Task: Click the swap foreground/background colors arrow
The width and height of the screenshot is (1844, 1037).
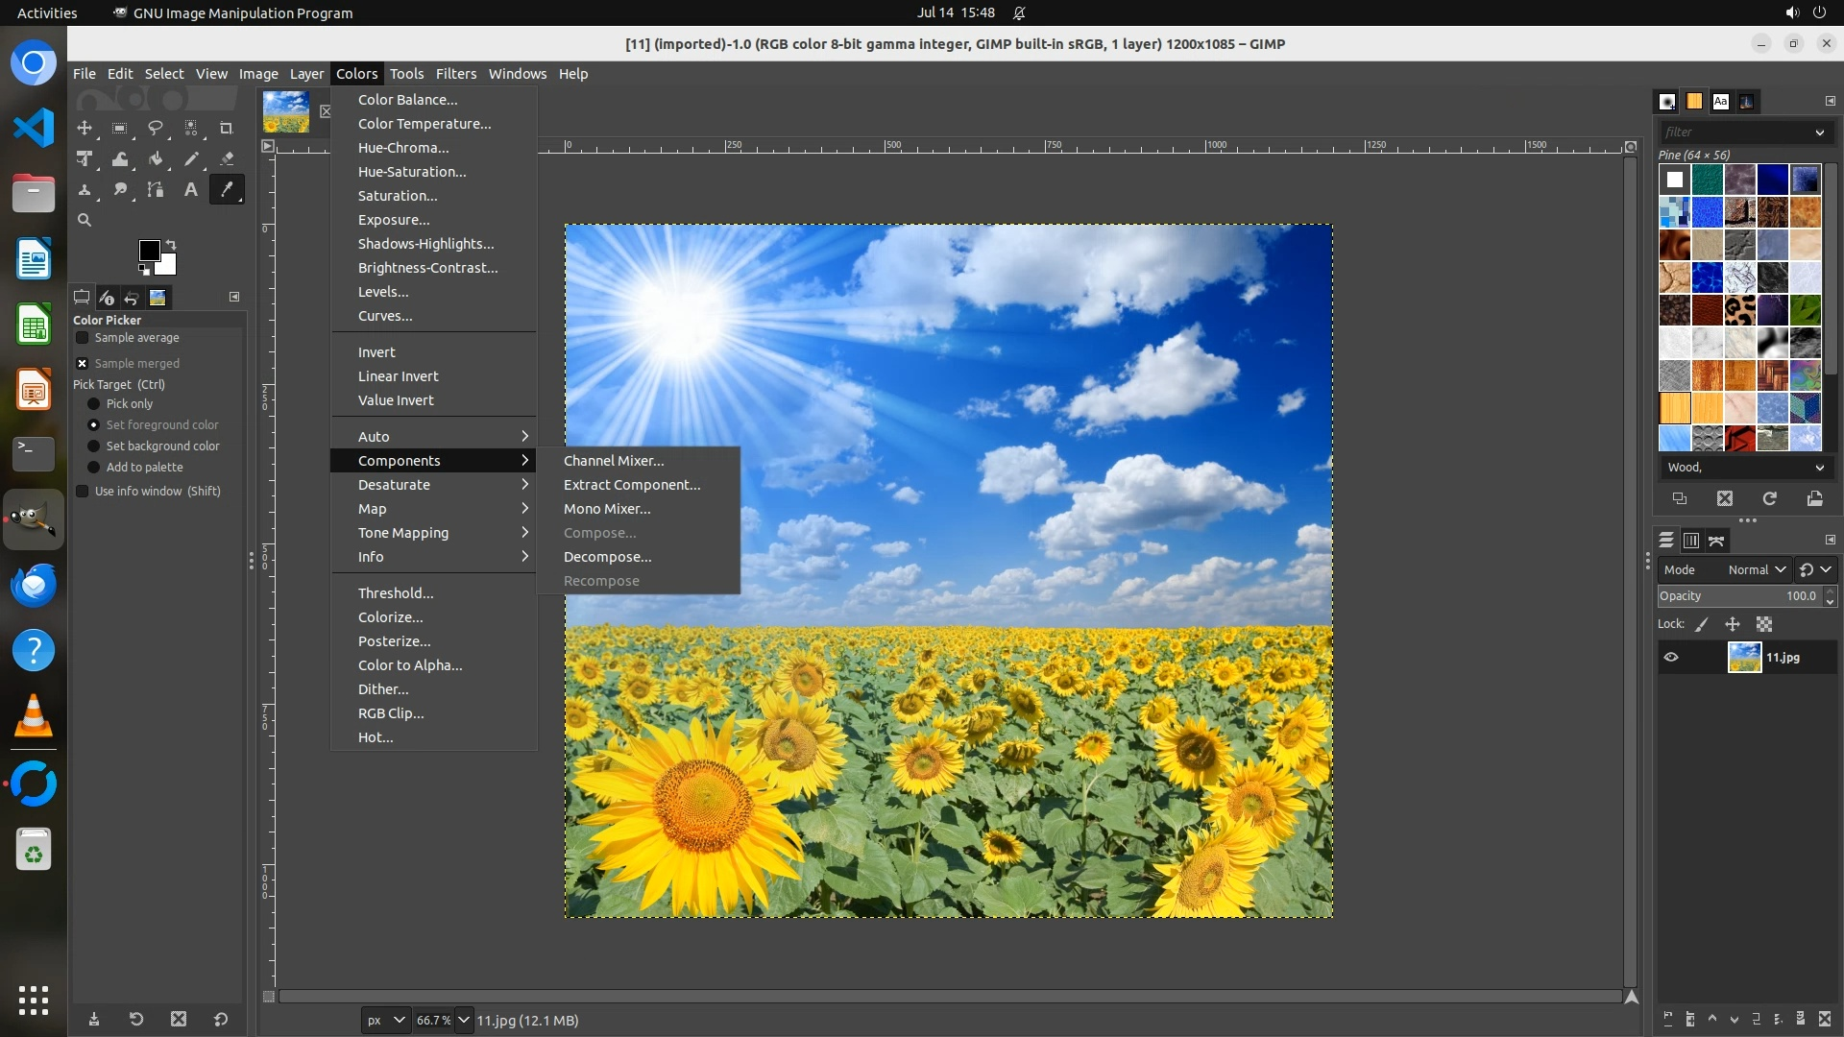Action: pyautogui.click(x=171, y=244)
